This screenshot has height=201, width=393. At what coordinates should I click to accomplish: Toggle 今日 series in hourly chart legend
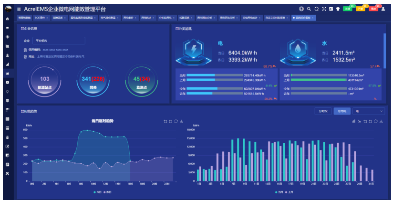click(x=97, y=192)
